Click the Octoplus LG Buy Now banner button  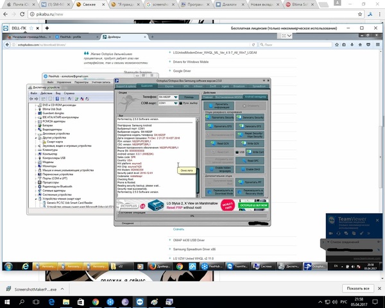click(x=253, y=205)
